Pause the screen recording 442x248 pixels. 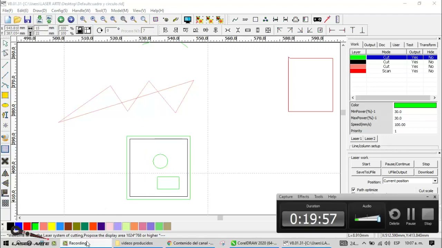click(411, 217)
